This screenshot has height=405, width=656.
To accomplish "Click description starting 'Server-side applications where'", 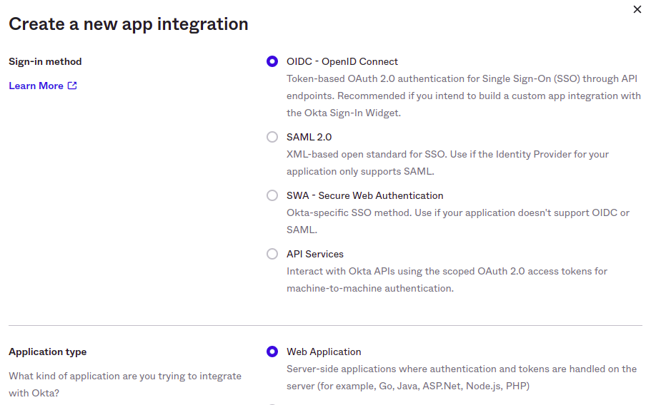I will point(462,377).
